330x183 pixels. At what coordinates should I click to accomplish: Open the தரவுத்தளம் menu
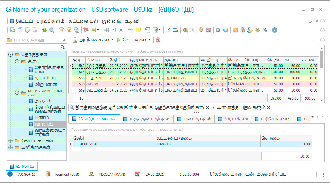tap(50, 21)
